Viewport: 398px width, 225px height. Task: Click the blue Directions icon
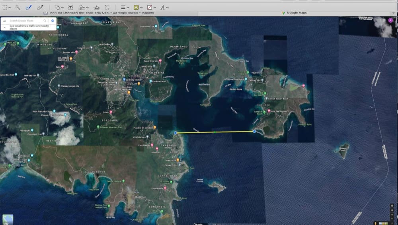(x=53, y=21)
